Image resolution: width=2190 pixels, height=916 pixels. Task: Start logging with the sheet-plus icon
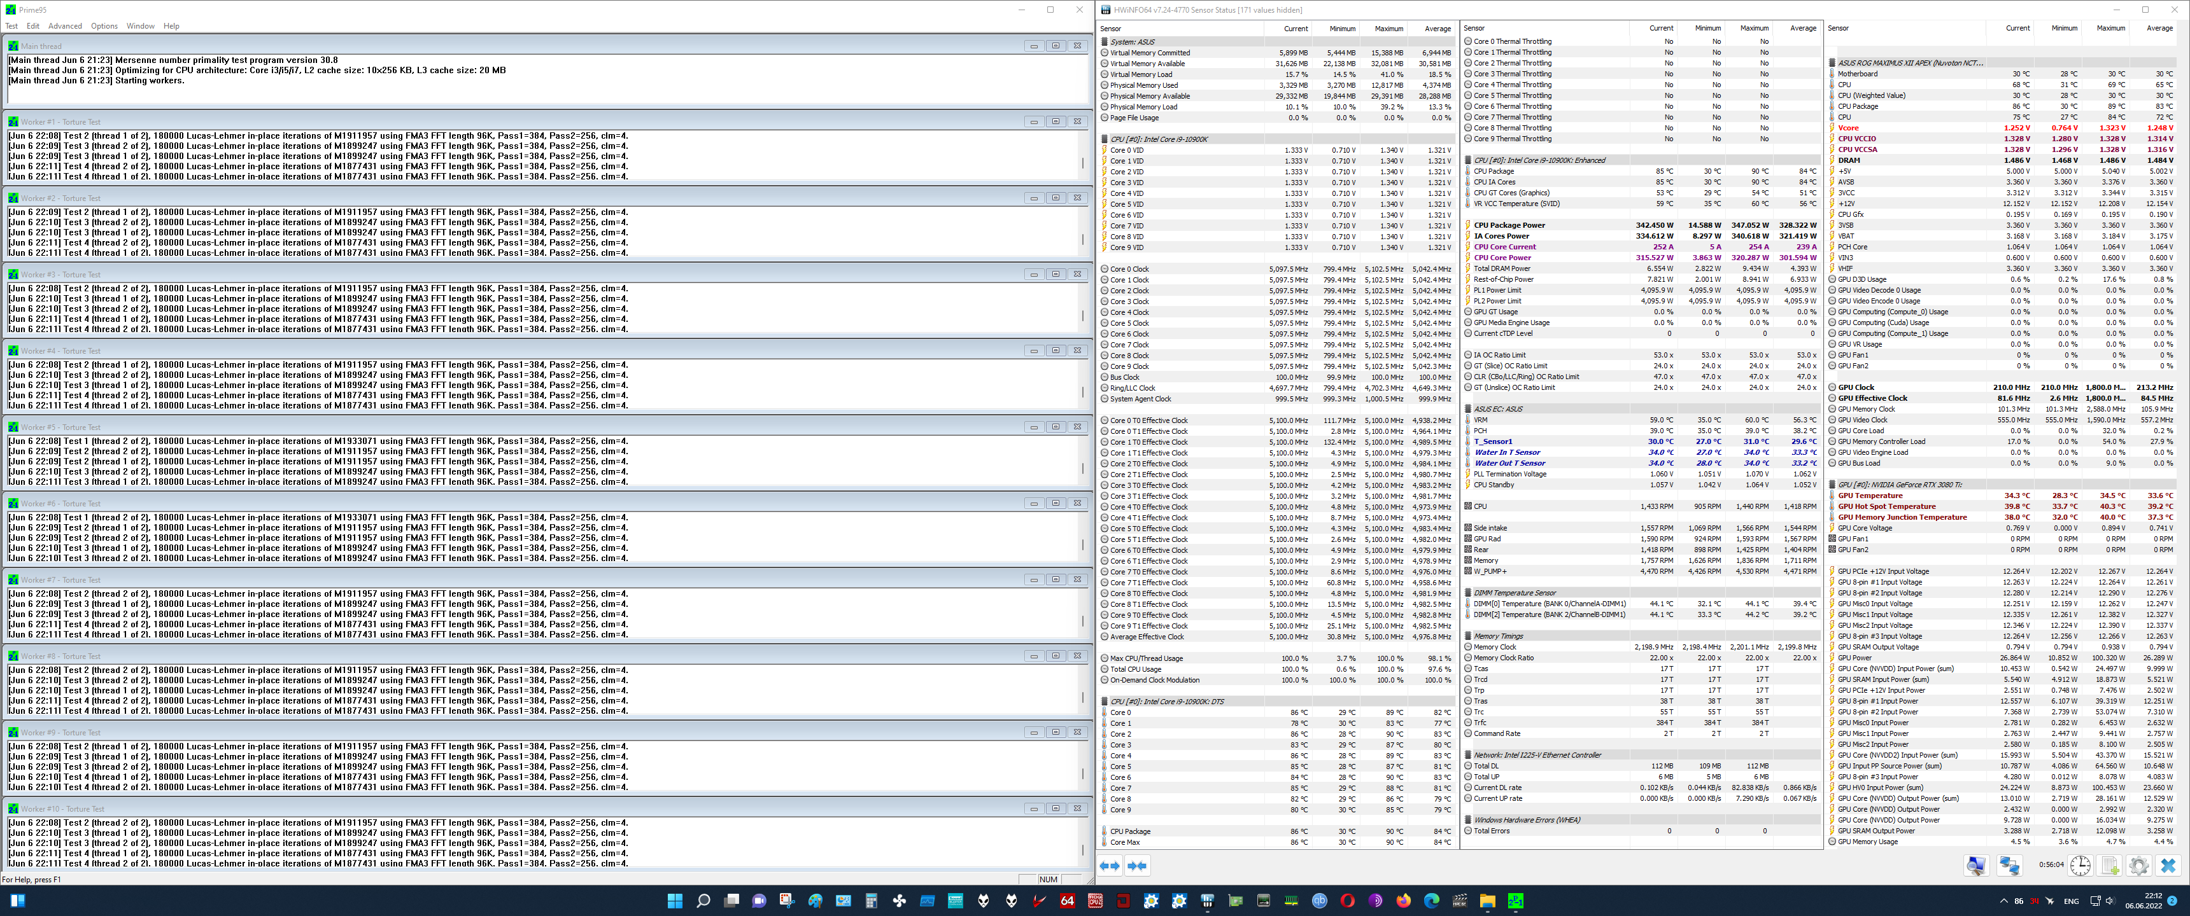tap(2110, 866)
